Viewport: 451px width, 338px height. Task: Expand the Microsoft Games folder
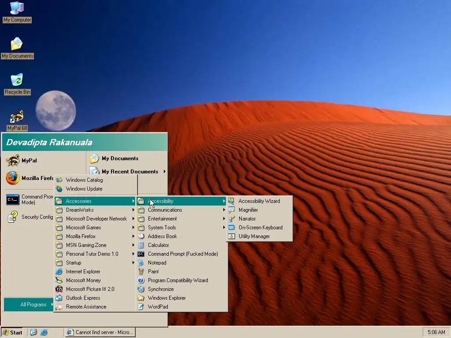pos(95,228)
